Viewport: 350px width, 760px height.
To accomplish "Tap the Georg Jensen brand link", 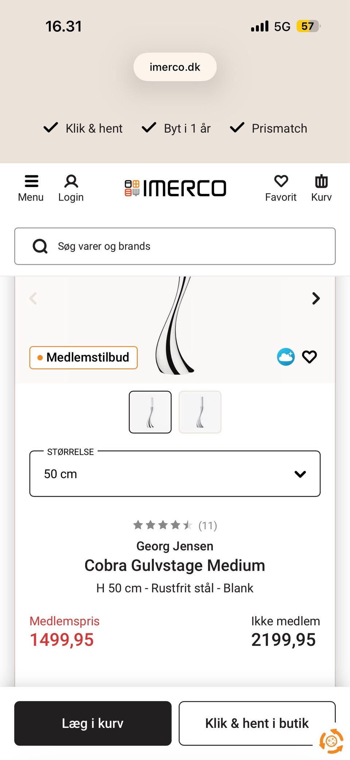I will pos(175,546).
